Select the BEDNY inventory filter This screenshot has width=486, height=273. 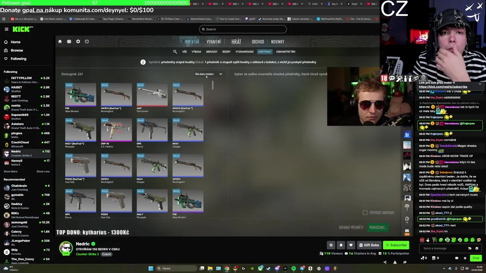[x=226, y=52]
